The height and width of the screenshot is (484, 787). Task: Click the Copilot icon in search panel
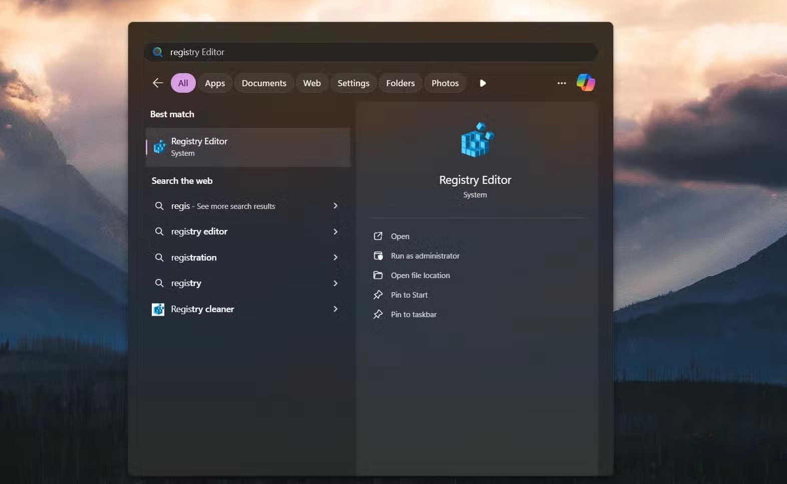click(x=585, y=83)
